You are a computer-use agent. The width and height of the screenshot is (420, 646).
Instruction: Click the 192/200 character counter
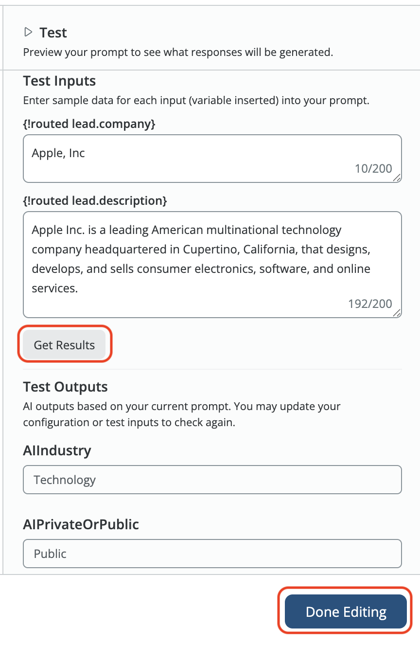click(x=370, y=304)
